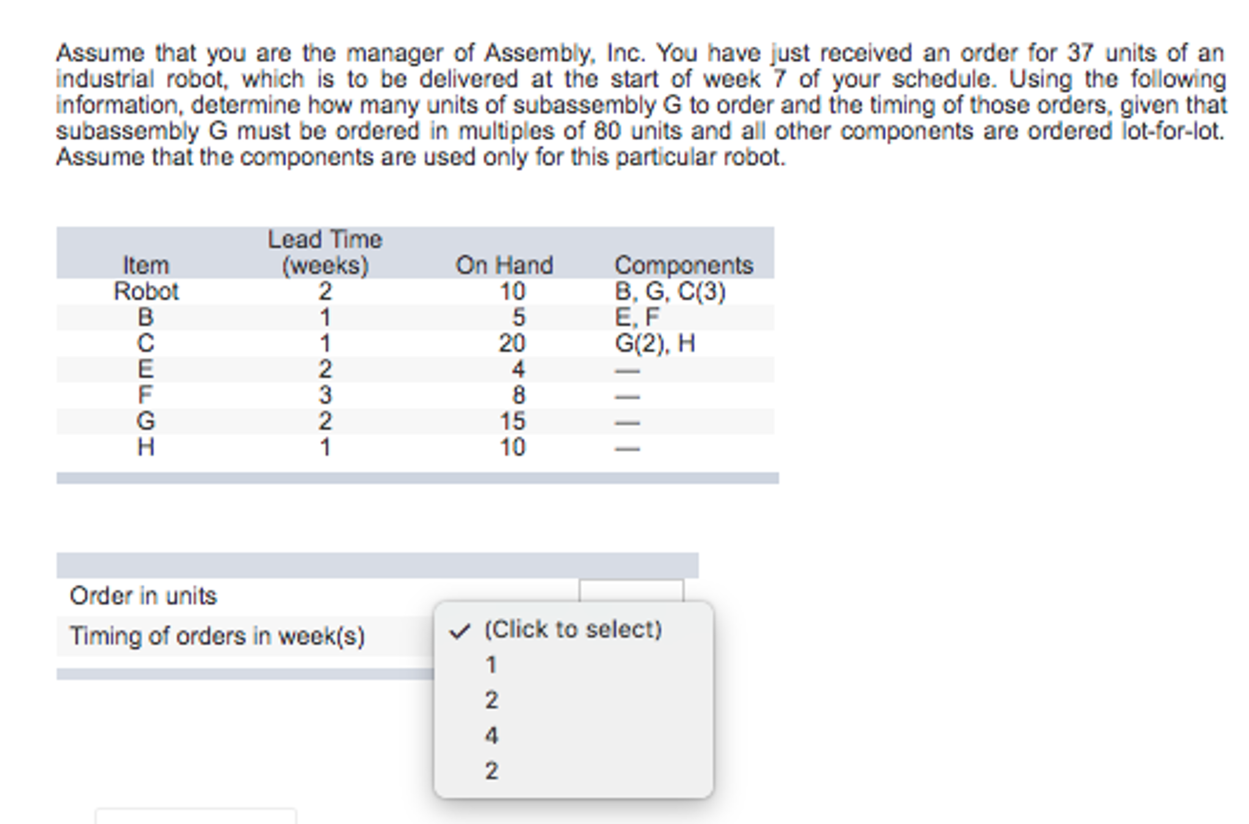Click the partially visible box at bottom left

[x=196, y=816]
